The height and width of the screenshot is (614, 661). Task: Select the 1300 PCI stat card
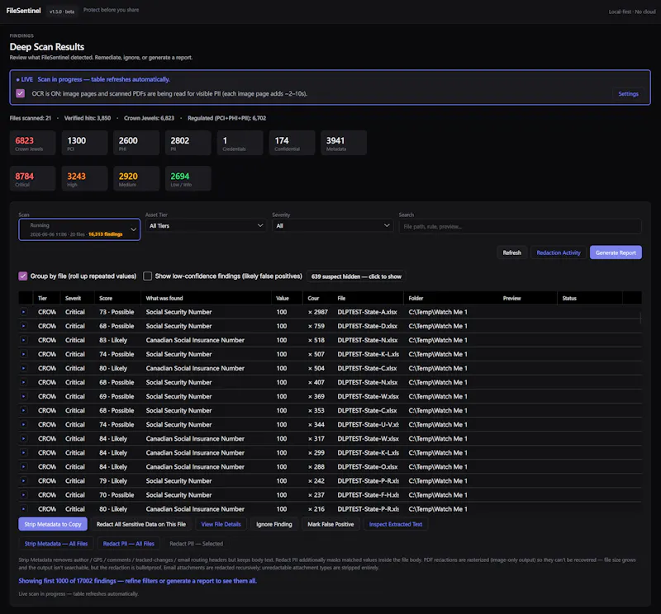[x=84, y=143]
